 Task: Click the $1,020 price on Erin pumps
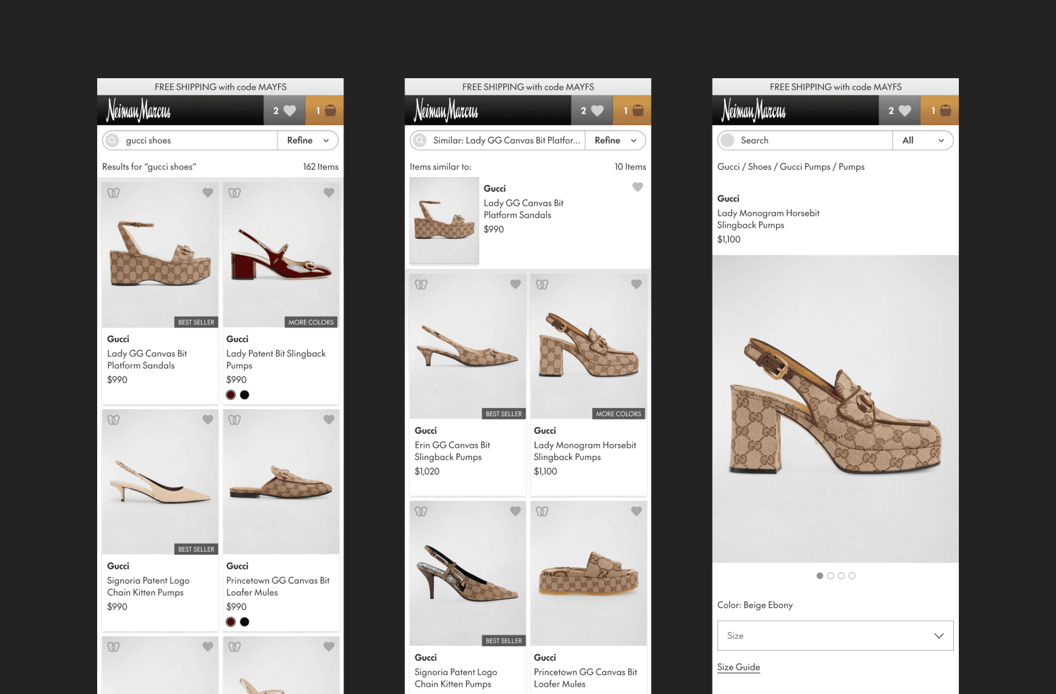[427, 471]
